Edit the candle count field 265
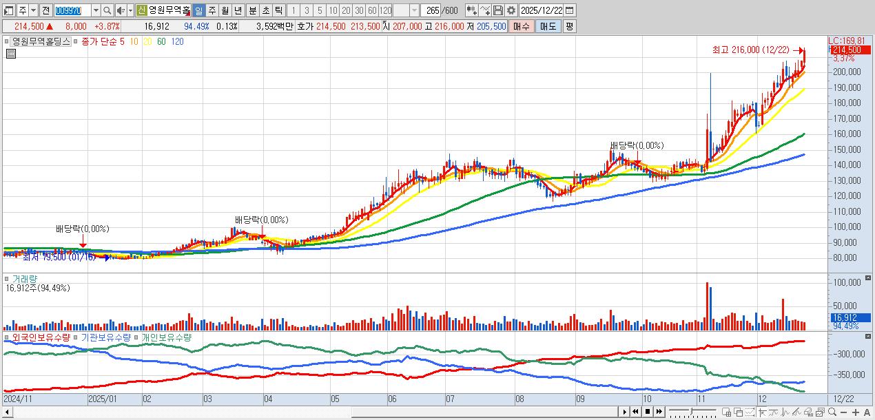This screenshot has height=420, width=875. point(431,10)
